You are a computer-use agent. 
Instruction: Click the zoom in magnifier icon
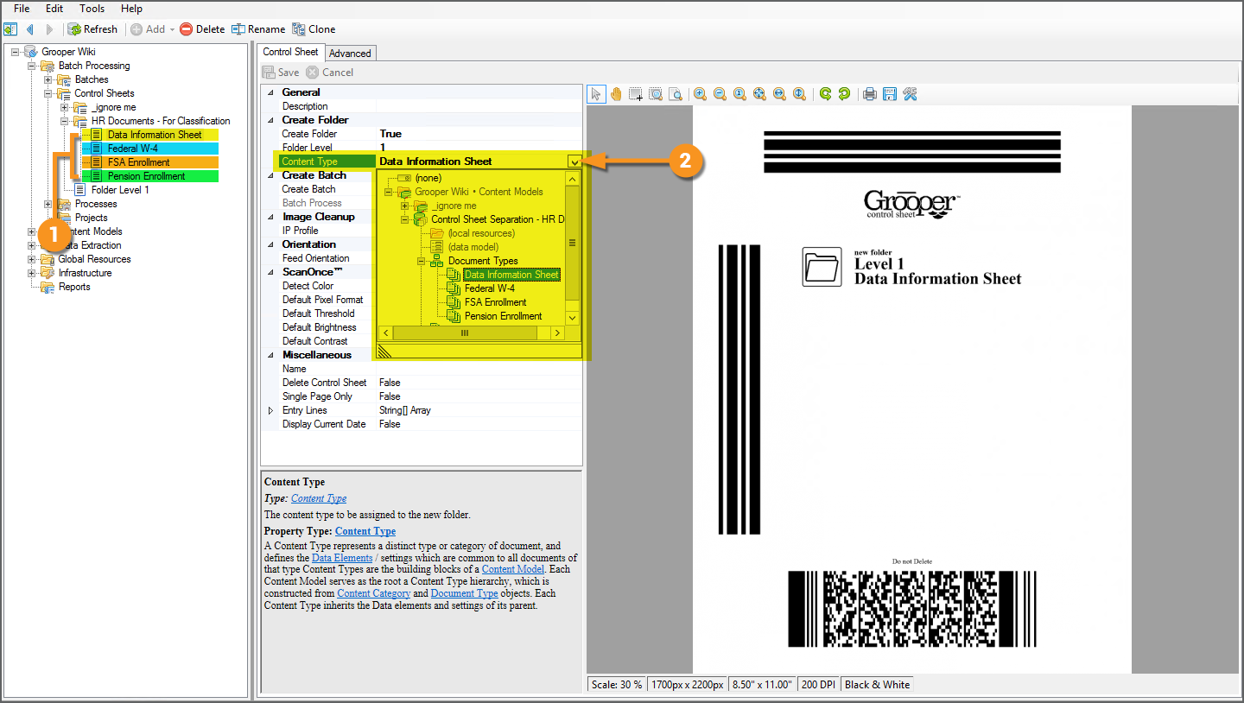pyautogui.click(x=699, y=94)
